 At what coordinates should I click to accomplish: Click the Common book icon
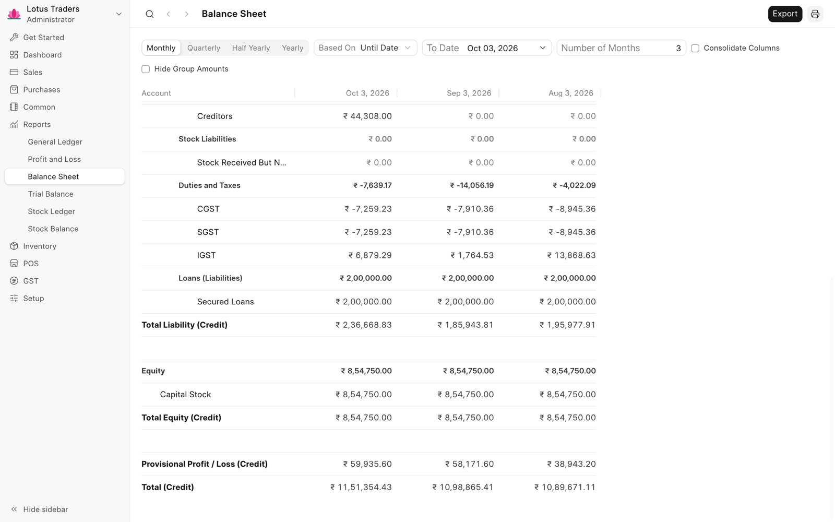(14, 107)
